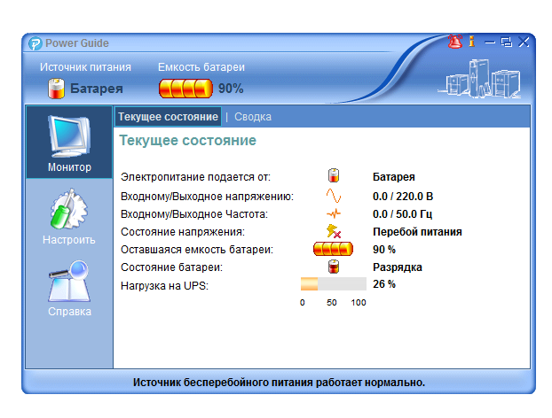
Task: Click the UPS load progress bar
Action: tap(334, 283)
